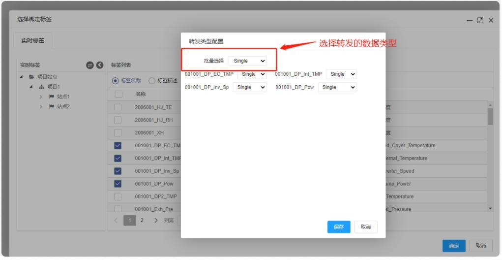Click the 项目1 hierarchy icon
Image resolution: width=502 pixels, height=260 pixels.
42,87
